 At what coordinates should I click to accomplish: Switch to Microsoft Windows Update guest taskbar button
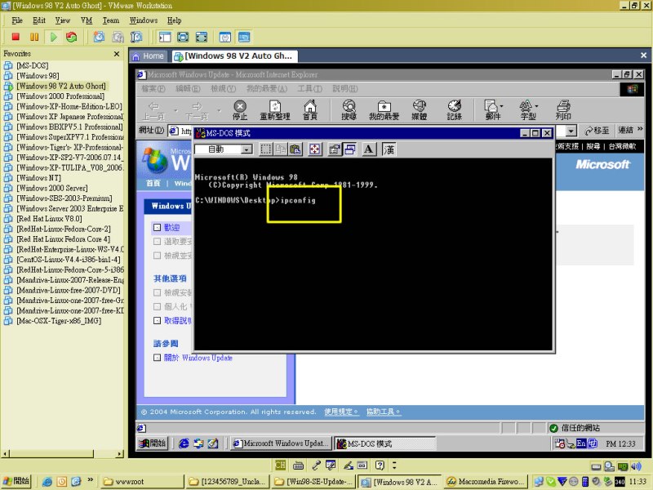tap(280, 443)
